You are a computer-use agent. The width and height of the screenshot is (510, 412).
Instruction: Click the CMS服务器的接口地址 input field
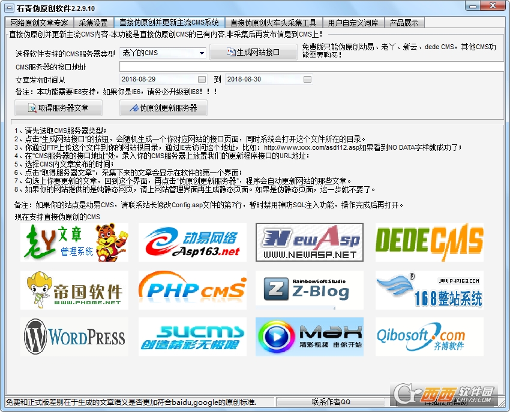pyautogui.click(x=312, y=66)
